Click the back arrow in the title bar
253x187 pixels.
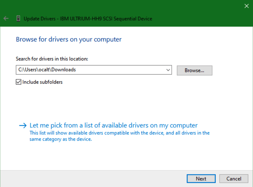tap(6, 18)
